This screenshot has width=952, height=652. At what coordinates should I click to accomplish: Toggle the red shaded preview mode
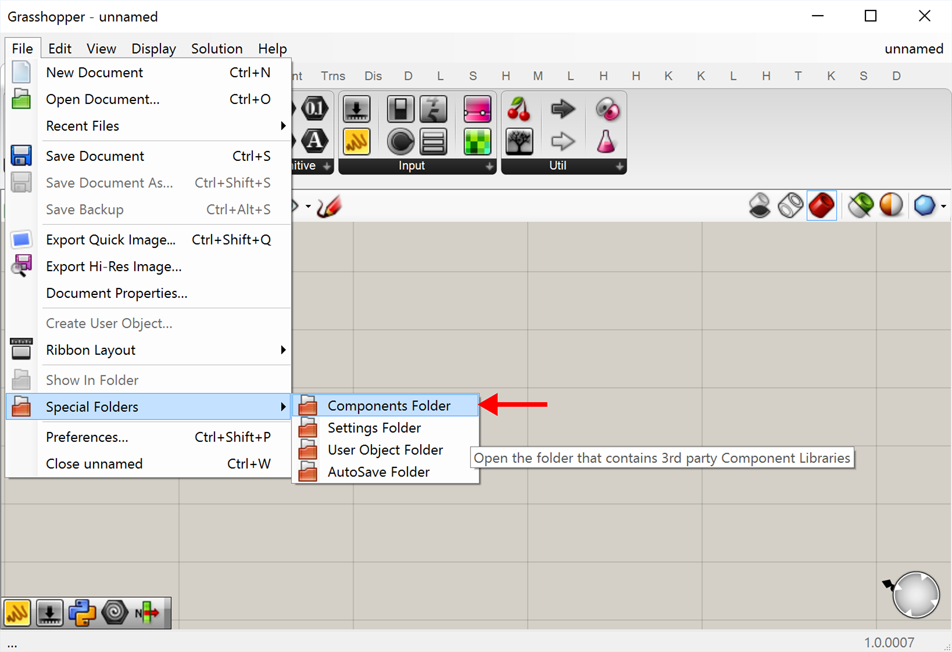point(822,206)
